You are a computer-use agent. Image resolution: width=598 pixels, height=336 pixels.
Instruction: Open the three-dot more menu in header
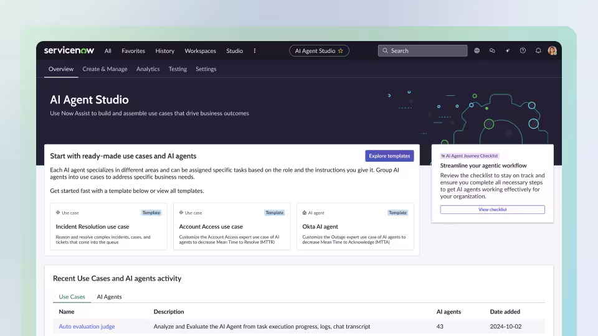coord(254,51)
